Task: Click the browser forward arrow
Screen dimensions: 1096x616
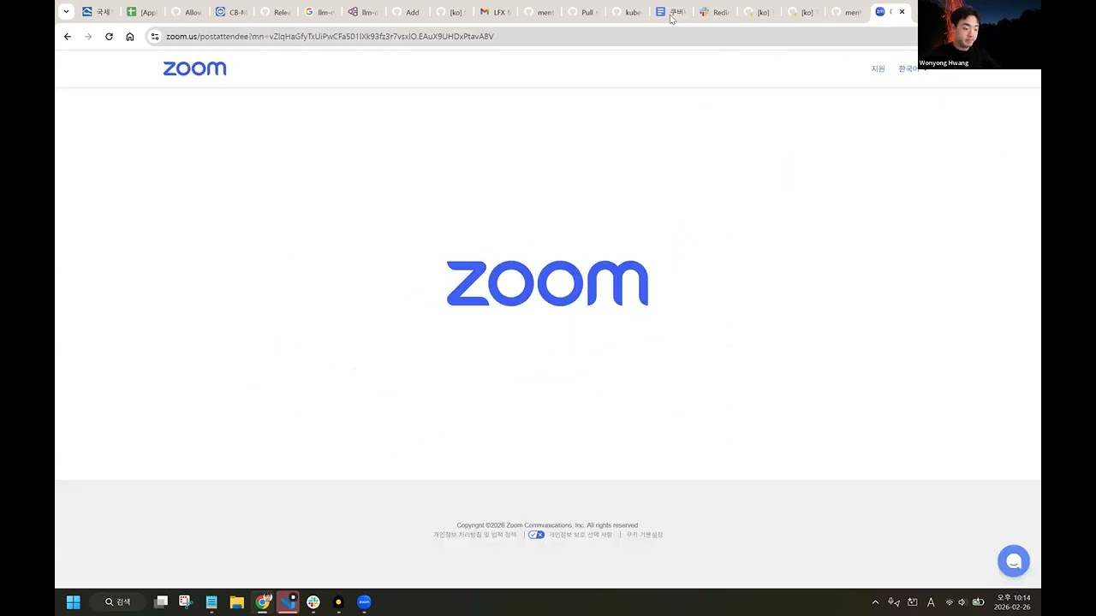Action: click(88, 37)
